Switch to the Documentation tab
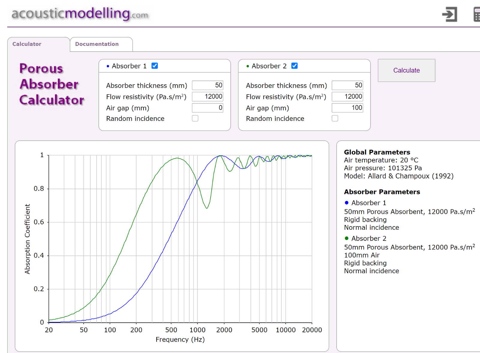480x353 pixels. (97, 44)
